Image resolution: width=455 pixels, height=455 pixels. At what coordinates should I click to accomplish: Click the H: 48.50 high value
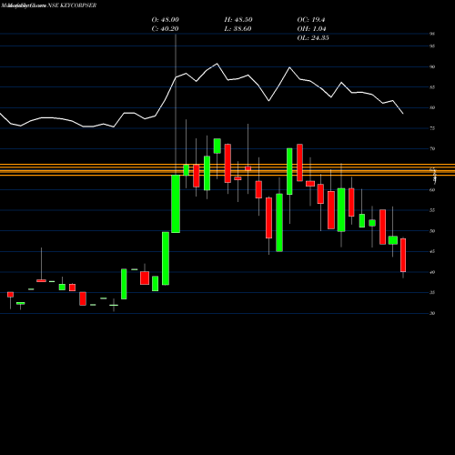238,20
